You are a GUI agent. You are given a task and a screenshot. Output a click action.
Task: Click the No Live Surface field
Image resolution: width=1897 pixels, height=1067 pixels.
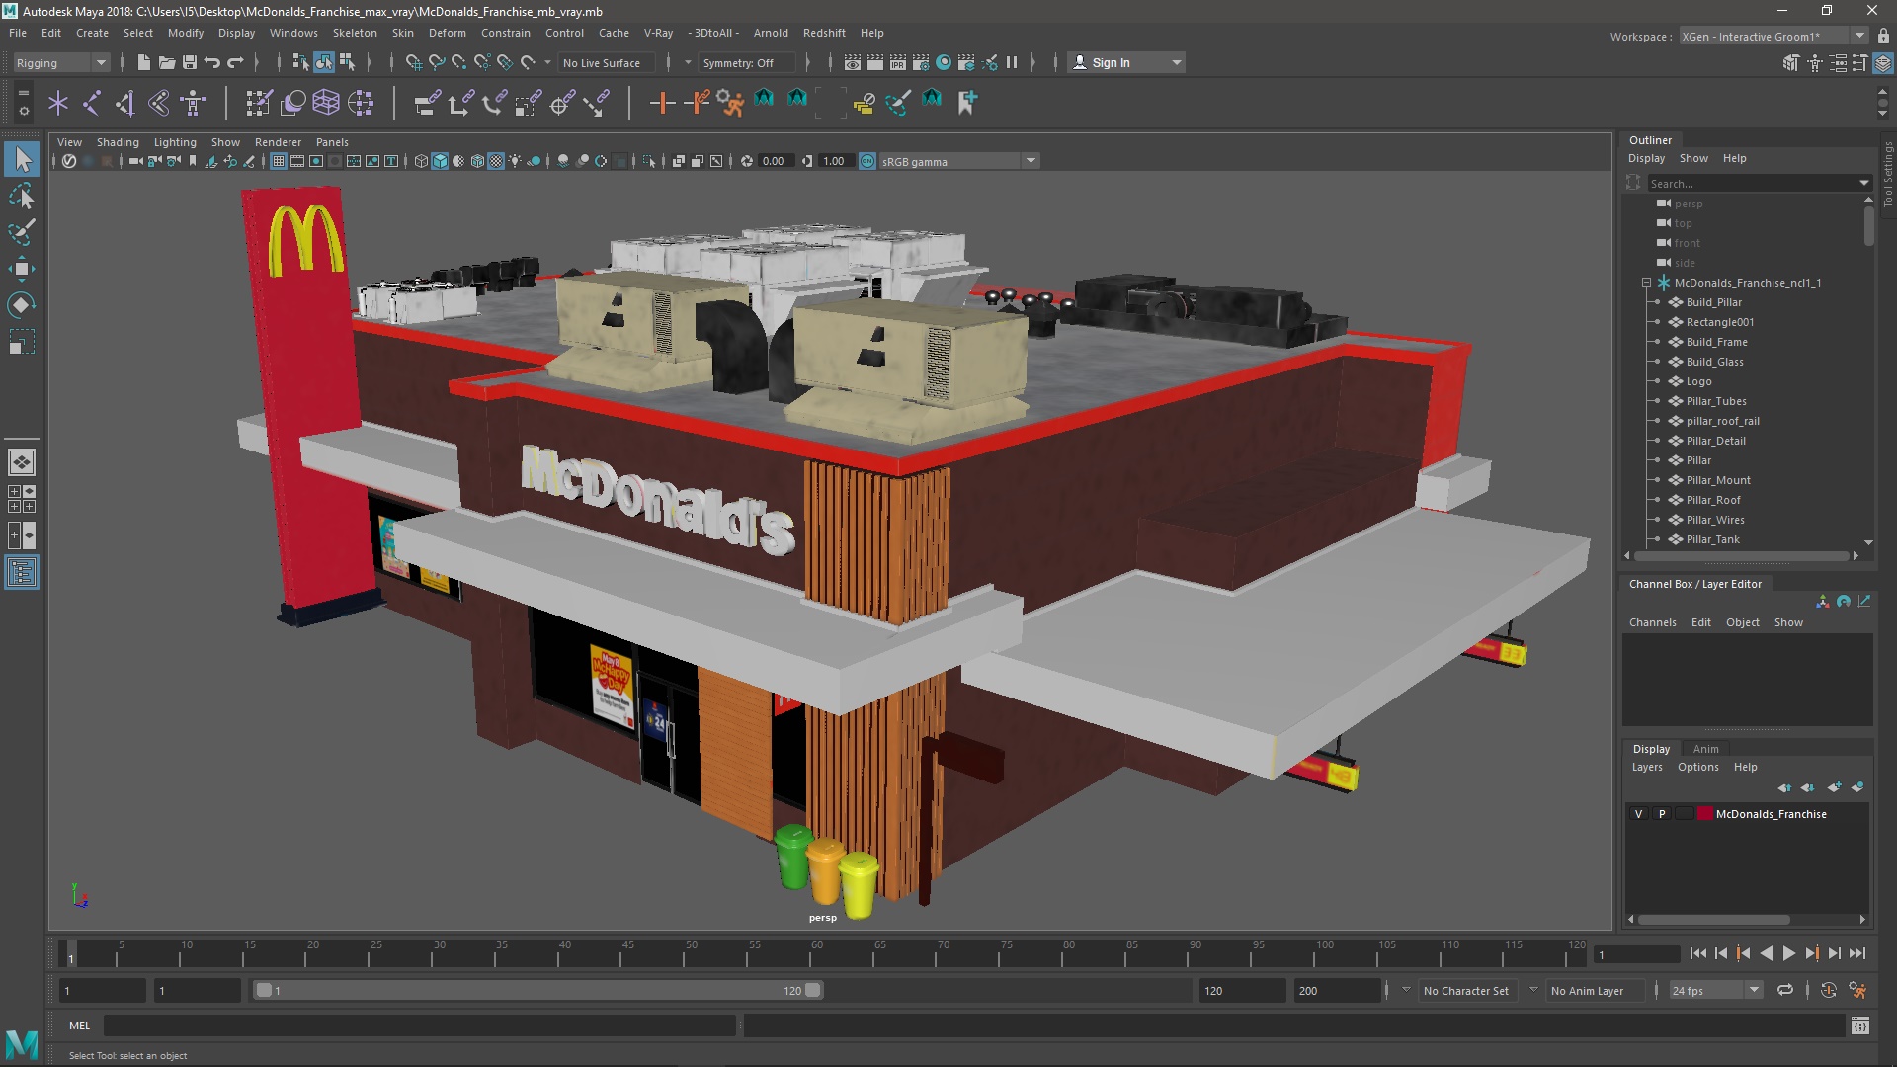click(606, 62)
